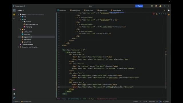183x103 pixels.
Task: Click the editor vertical scrollbar
Action: click(x=166, y=70)
